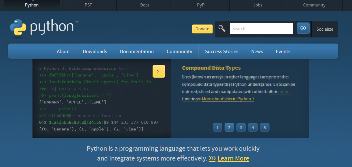This screenshot has height=167, width=352.
Task: Open the News menu
Action: (257, 51)
